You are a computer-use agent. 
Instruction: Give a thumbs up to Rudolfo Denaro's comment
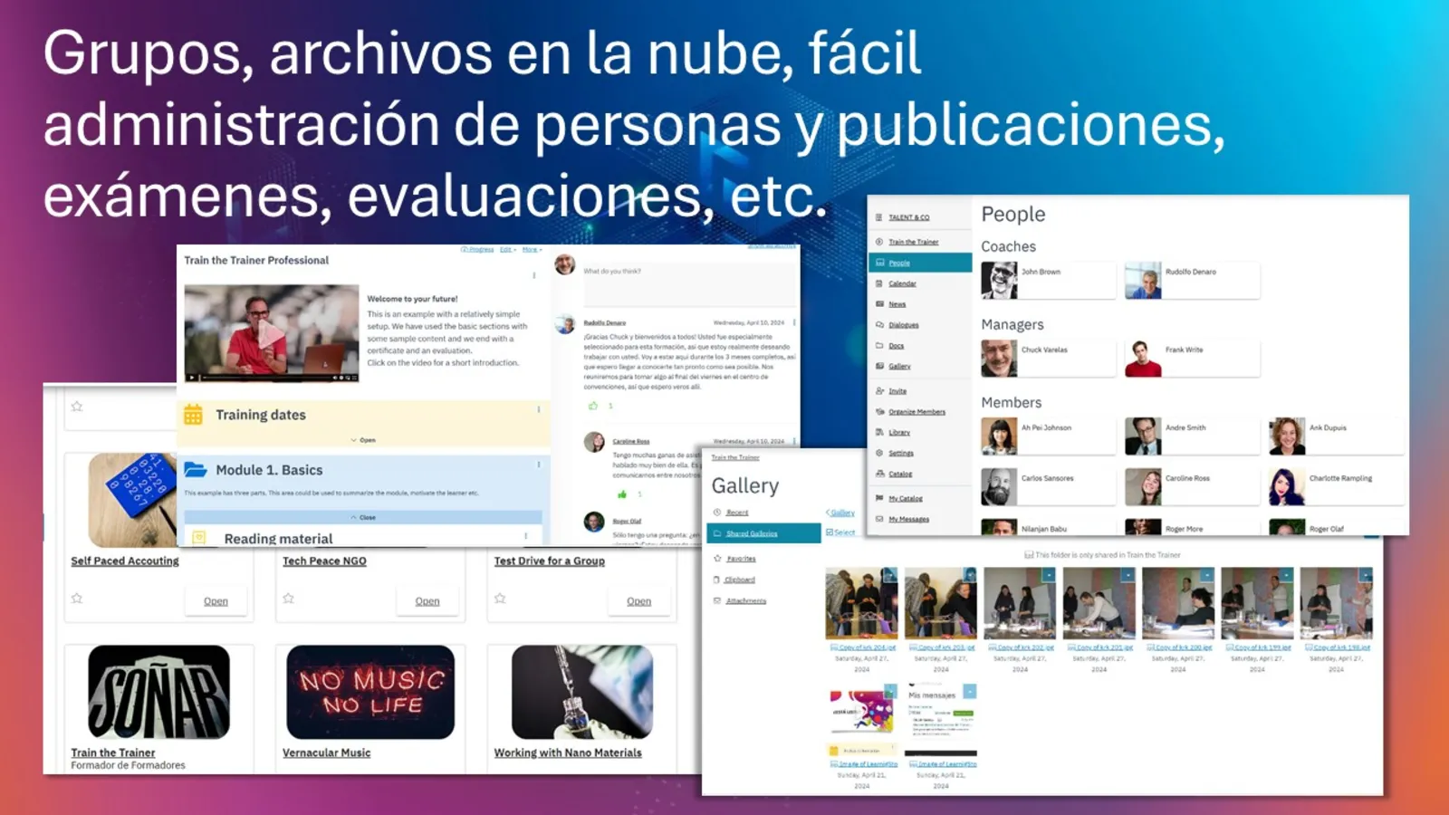click(x=593, y=406)
